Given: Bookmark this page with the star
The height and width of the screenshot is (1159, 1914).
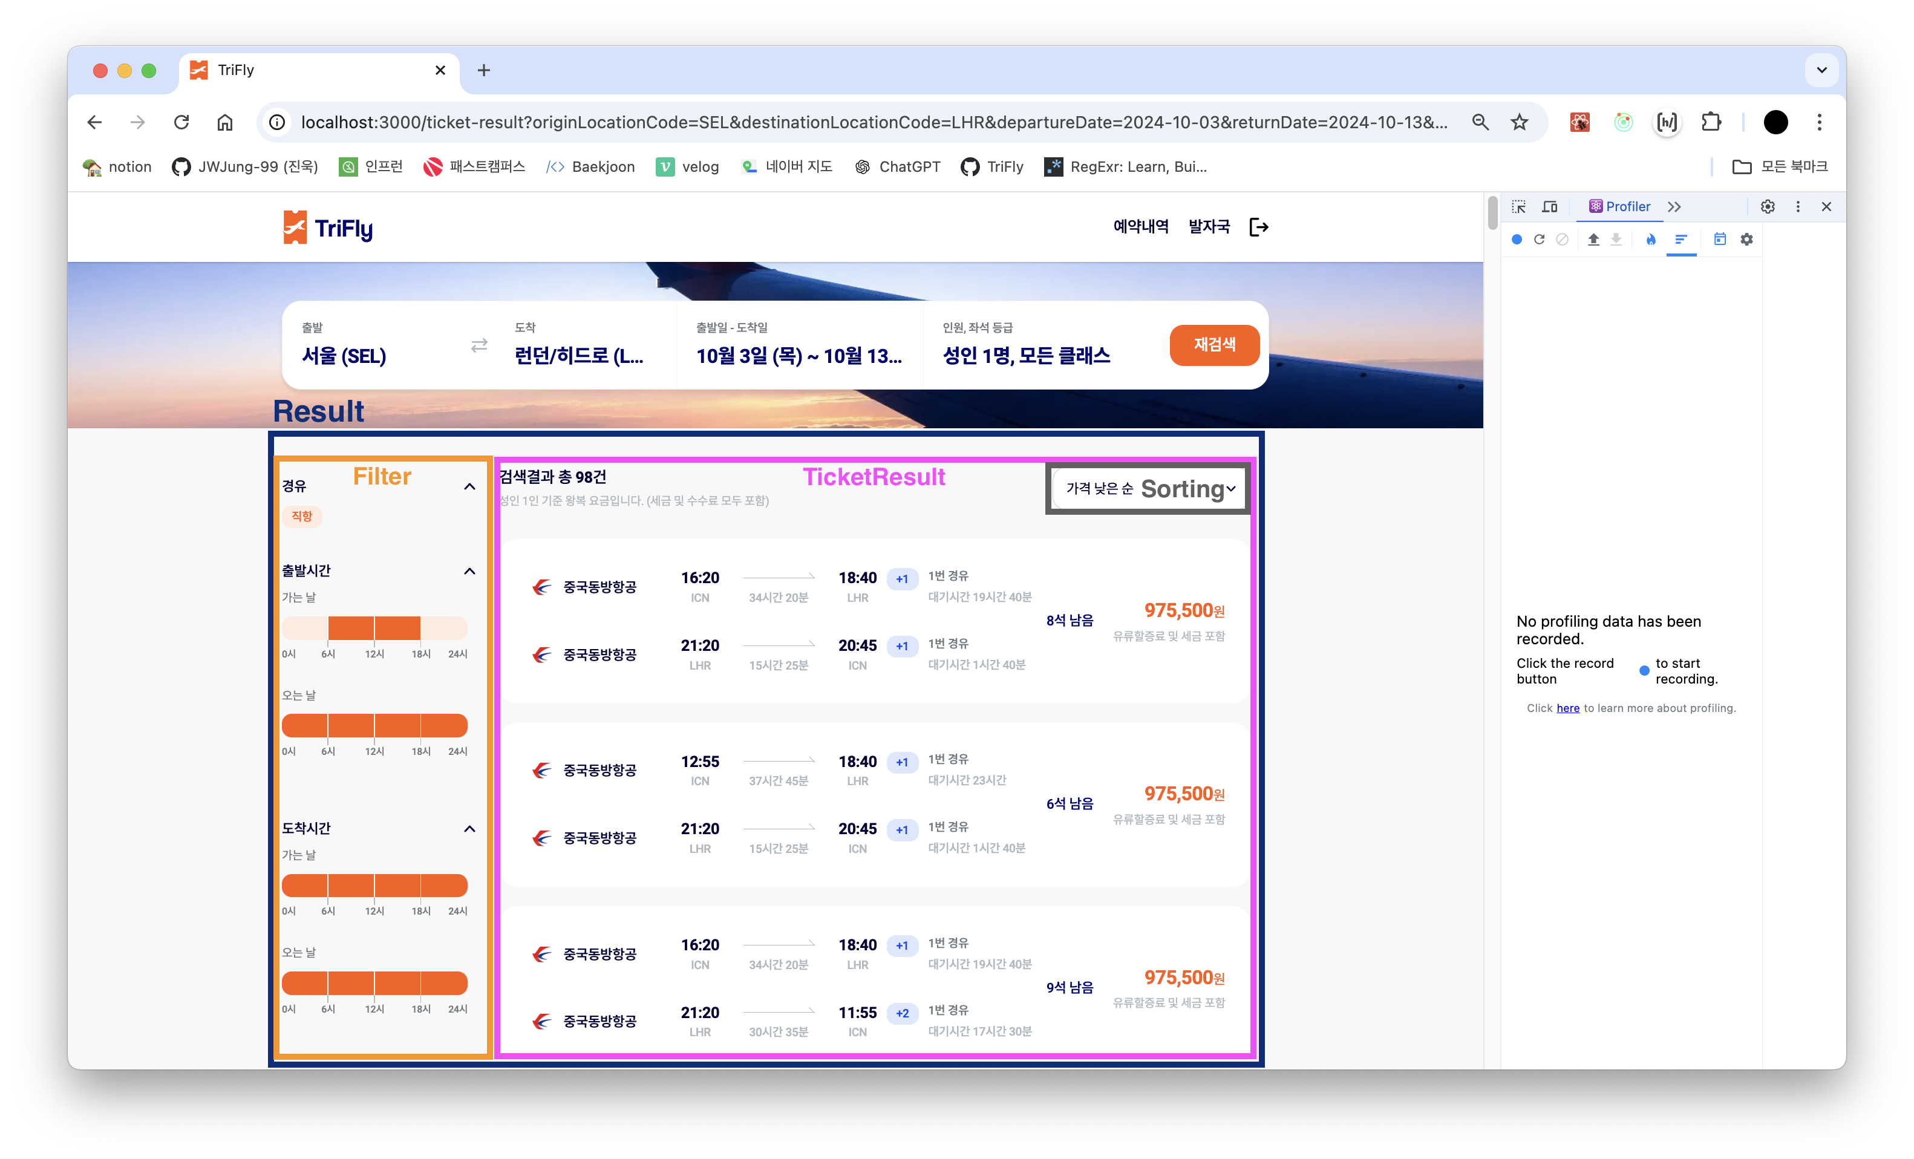Looking at the screenshot, I should coord(1520,122).
